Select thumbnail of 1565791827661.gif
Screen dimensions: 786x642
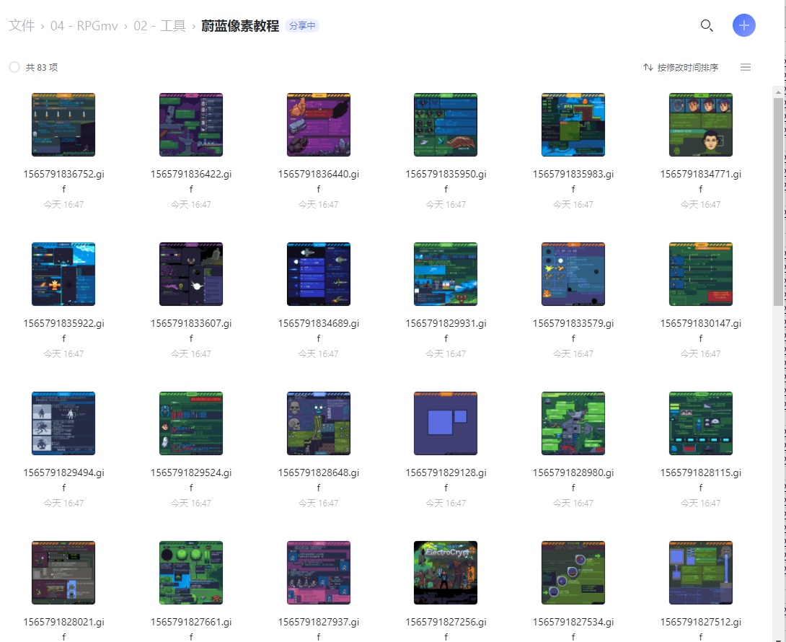[x=191, y=573]
